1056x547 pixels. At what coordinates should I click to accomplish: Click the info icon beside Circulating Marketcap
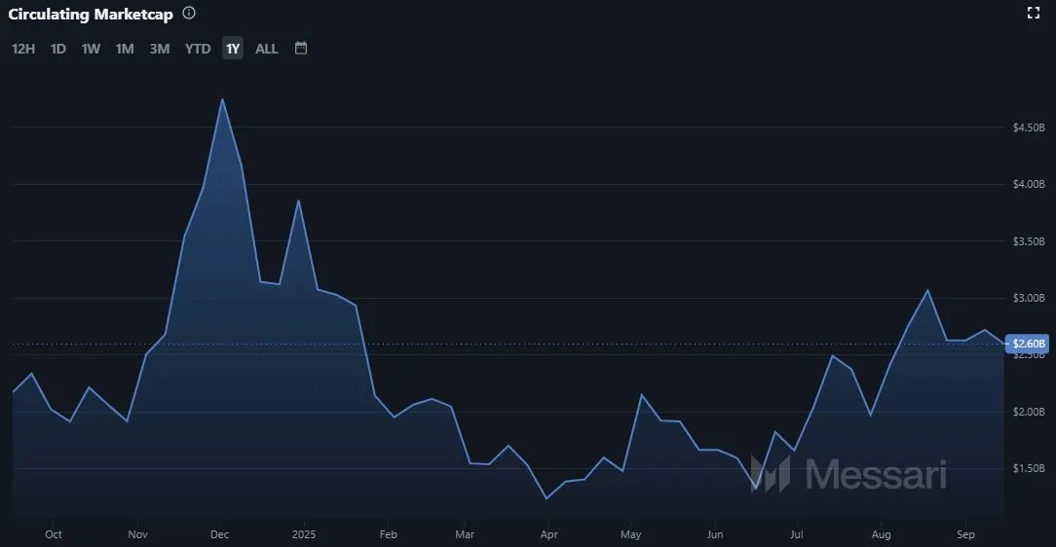189,13
